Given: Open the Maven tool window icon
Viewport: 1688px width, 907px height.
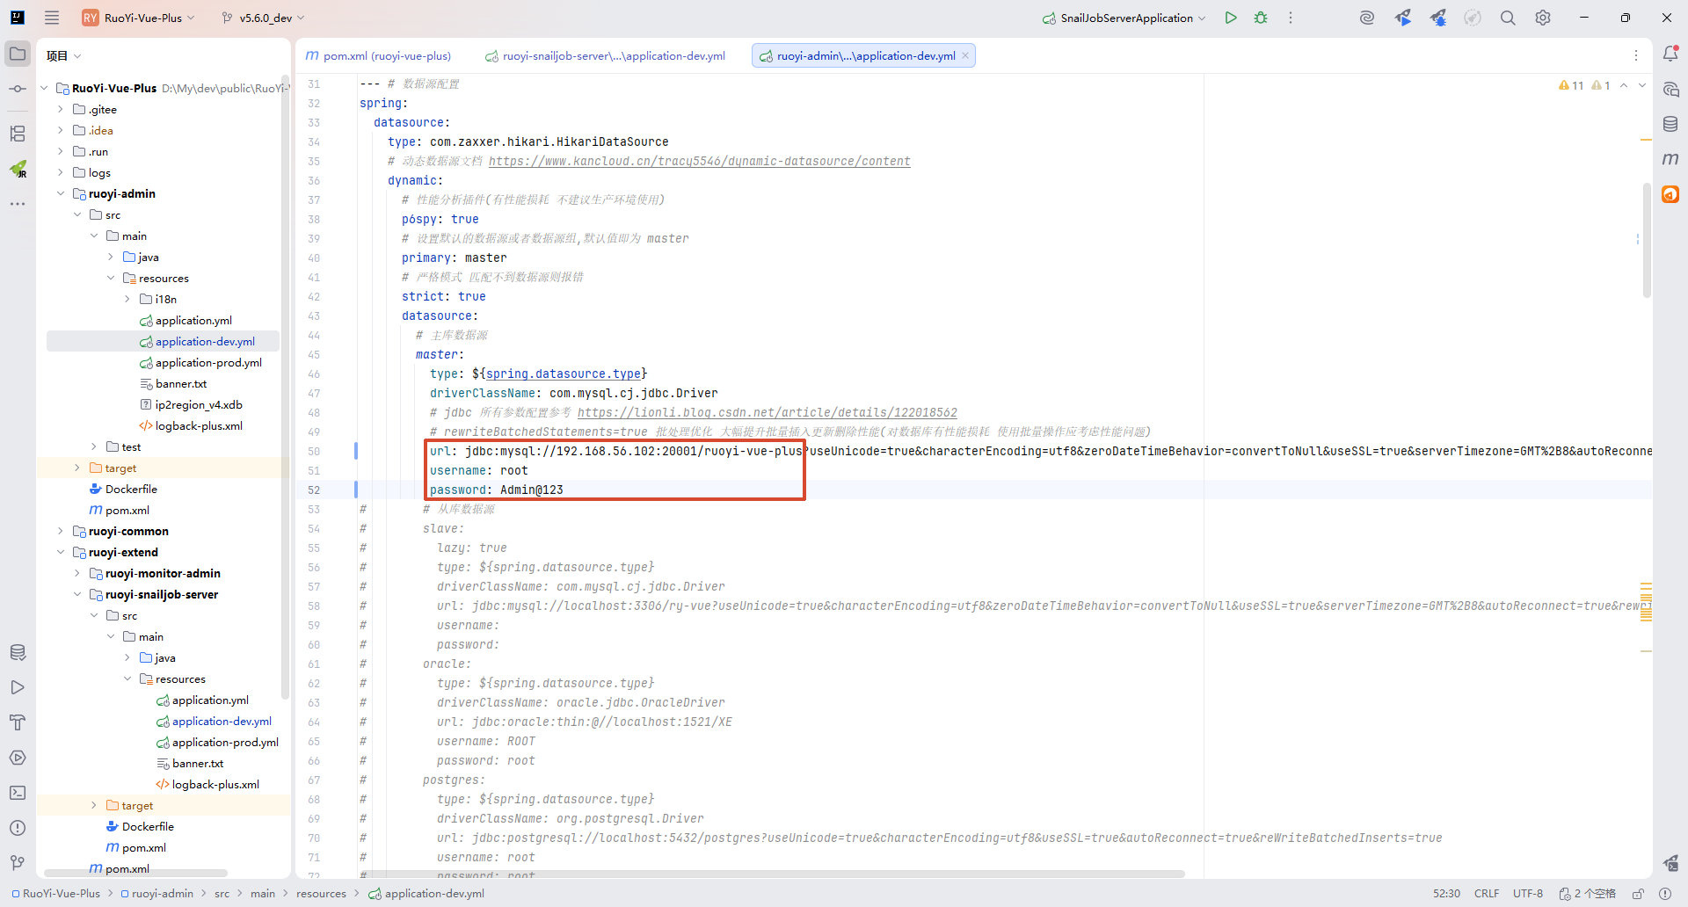Looking at the screenshot, I should (x=1670, y=159).
